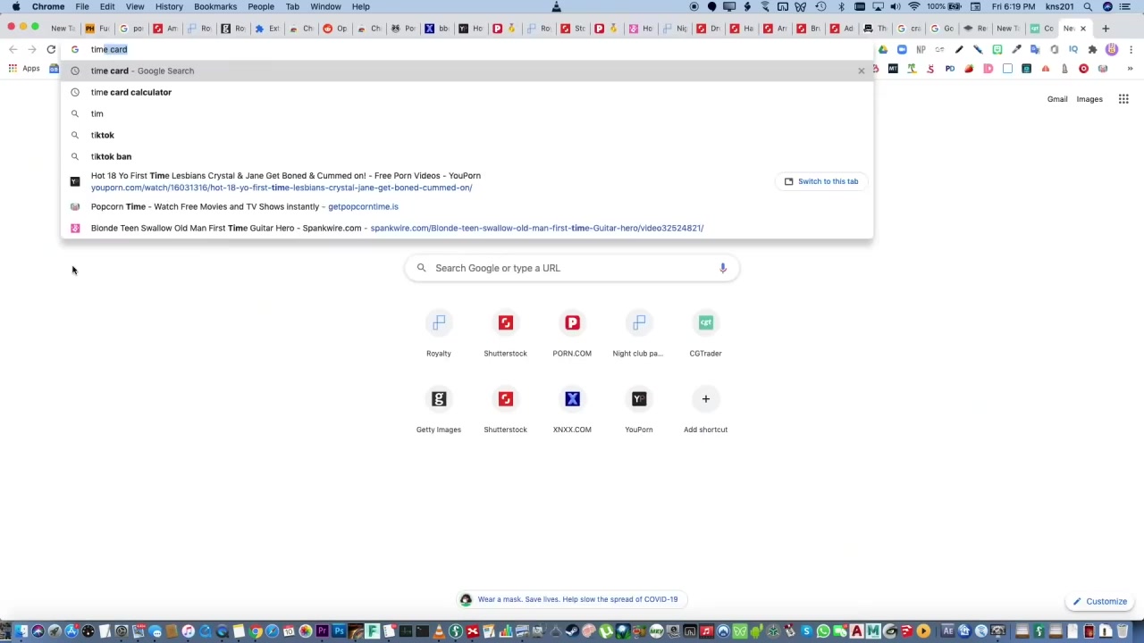The height and width of the screenshot is (643, 1144).
Task: Remove the 'time card' search suggestion
Action: click(x=862, y=71)
